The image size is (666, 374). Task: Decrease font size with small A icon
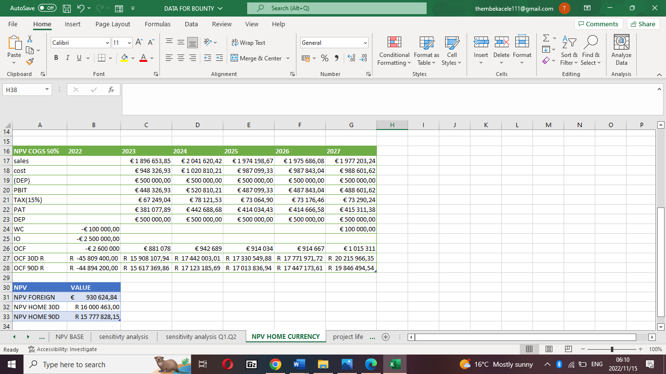coord(151,43)
